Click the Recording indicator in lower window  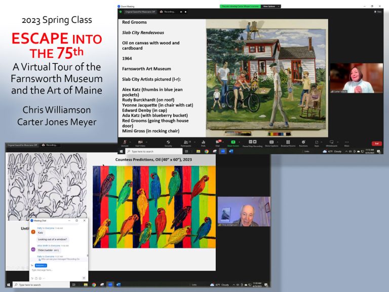point(49,145)
